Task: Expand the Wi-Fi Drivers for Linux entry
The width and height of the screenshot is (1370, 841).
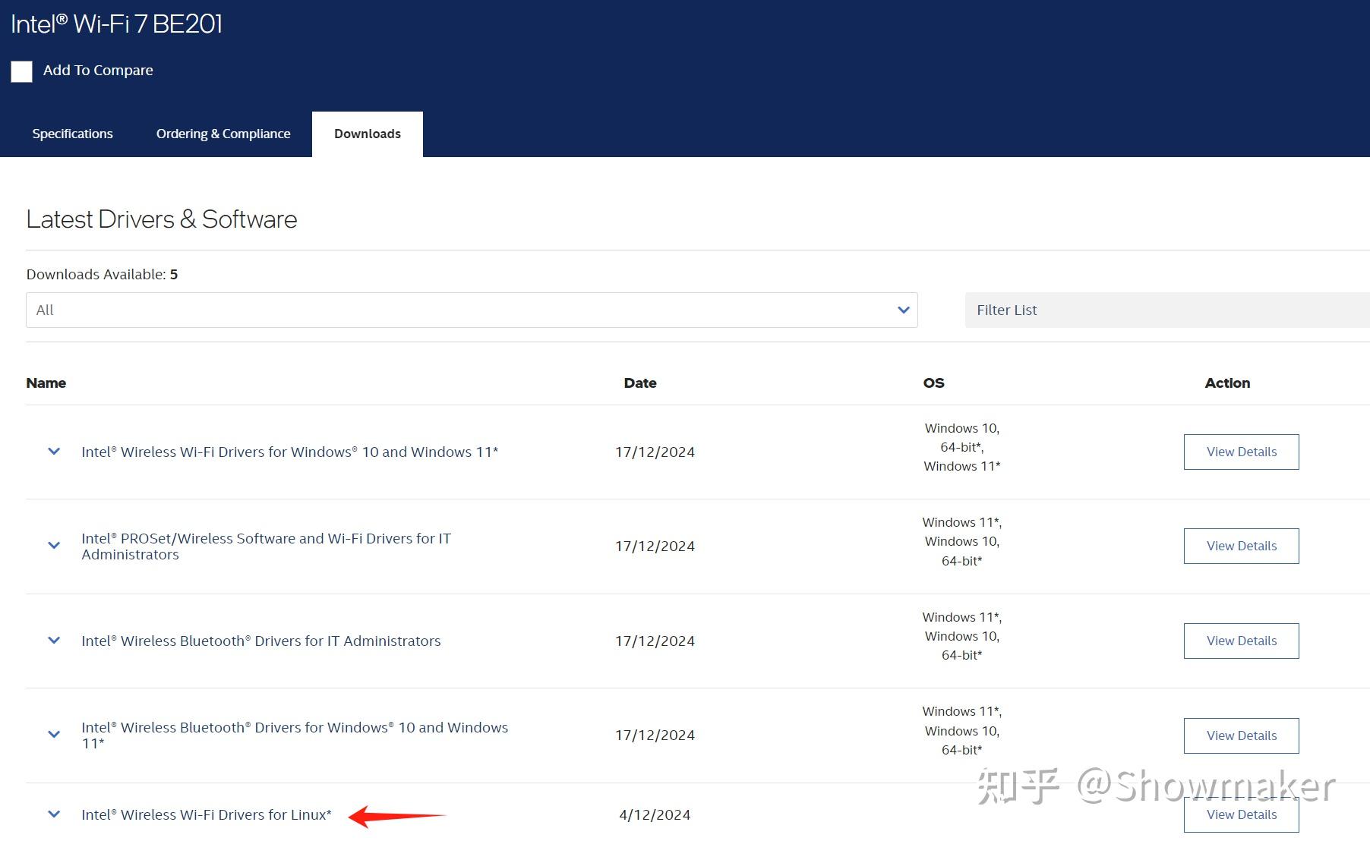Action: tap(53, 814)
